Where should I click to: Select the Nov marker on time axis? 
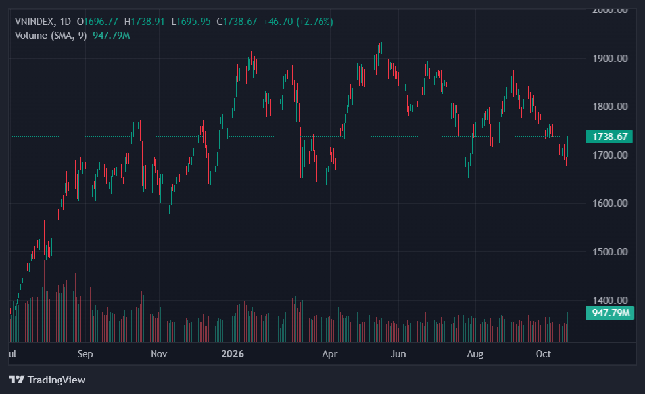(158, 354)
